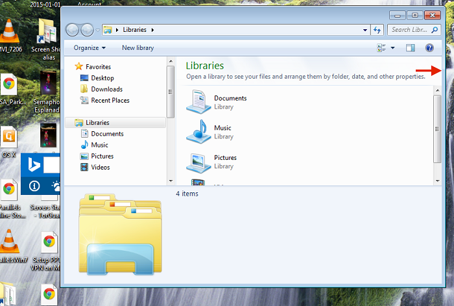Click the large Libraries folder image in details pane
The height and width of the screenshot is (306, 454).
(120, 234)
